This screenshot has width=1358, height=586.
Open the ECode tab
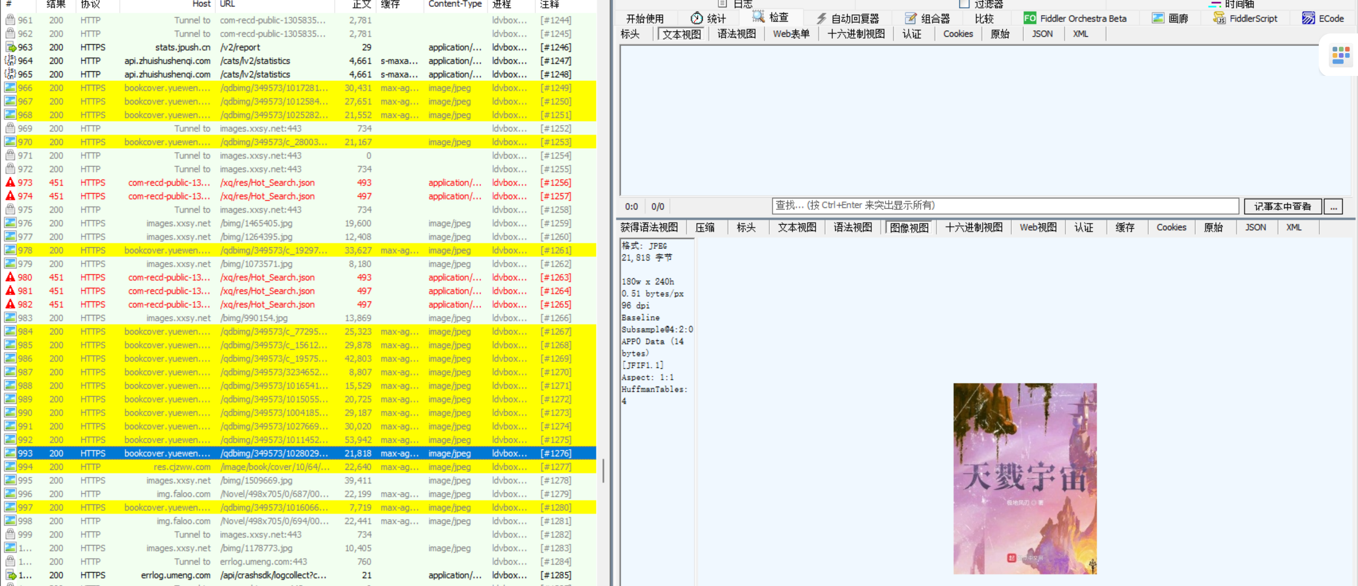1323,19
